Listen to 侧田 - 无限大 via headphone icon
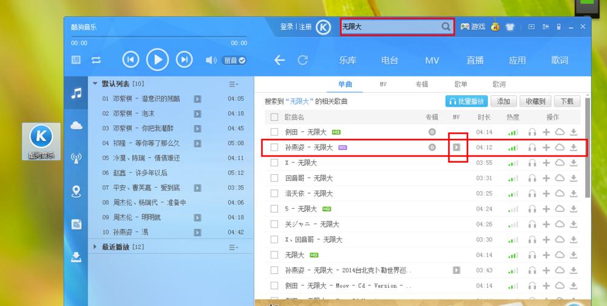Image resolution: width=607 pixels, height=306 pixels. pyautogui.click(x=532, y=132)
